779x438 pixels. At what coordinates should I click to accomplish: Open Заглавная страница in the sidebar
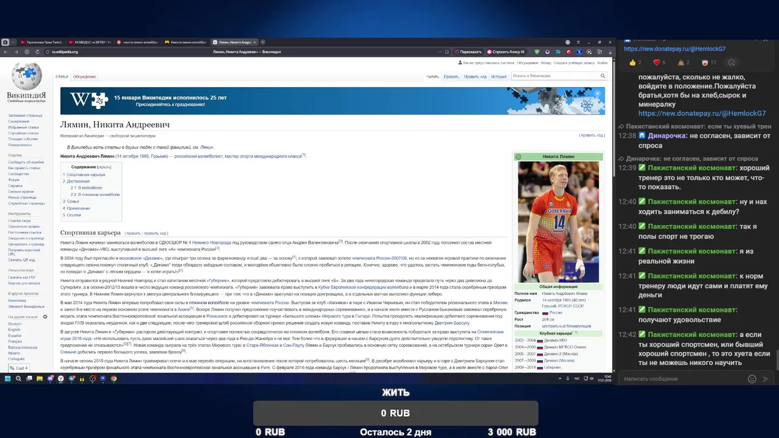click(25, 115)
